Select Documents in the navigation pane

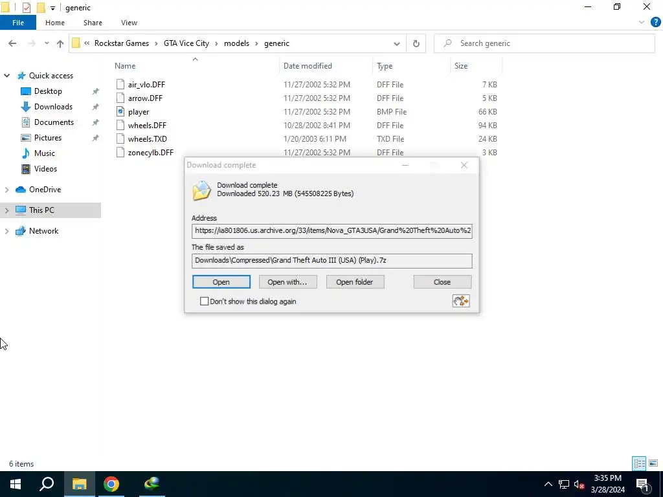54,122
